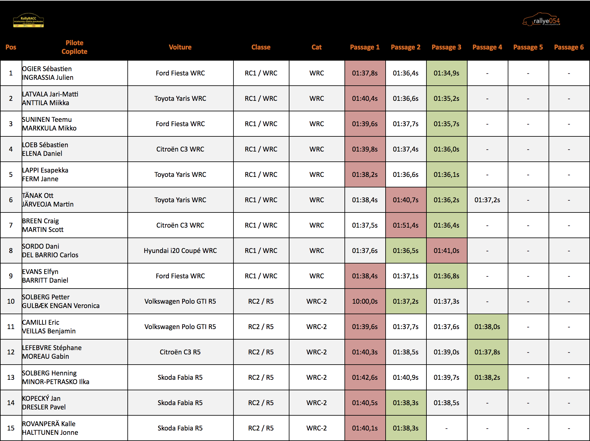Click Breen's 01:51,4s Passage 2 time
The height and width of the screenshot is (441, 590).
[406, 225]
